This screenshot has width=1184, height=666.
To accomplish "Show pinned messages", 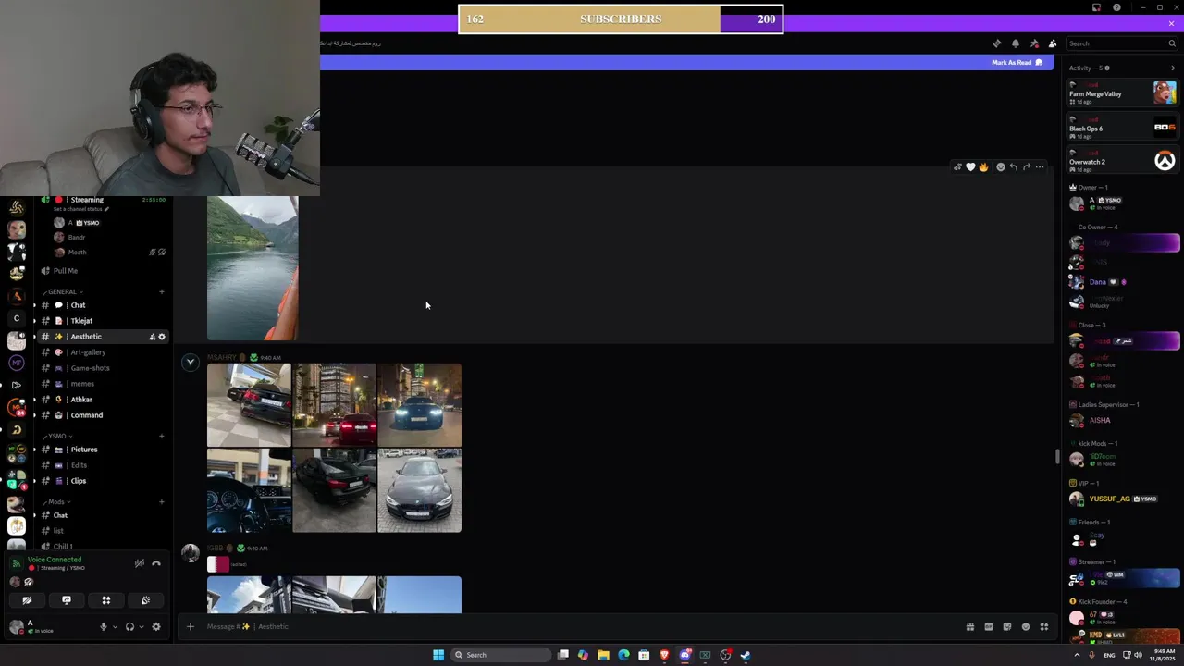I will [x=1034, y=43].
